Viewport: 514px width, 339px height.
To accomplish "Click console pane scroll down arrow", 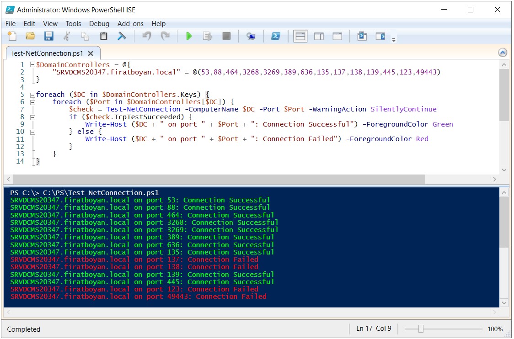I will 504,302.
